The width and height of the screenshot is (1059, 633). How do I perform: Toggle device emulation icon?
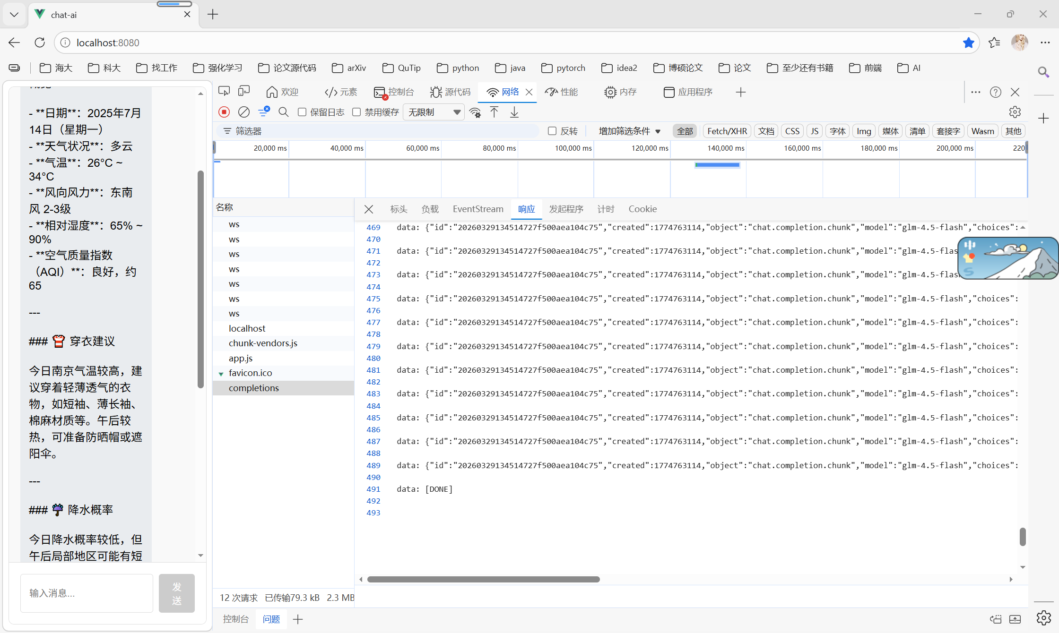pos(244,92)
